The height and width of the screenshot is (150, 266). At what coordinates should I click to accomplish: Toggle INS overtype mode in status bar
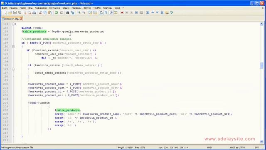pos(257,147)
